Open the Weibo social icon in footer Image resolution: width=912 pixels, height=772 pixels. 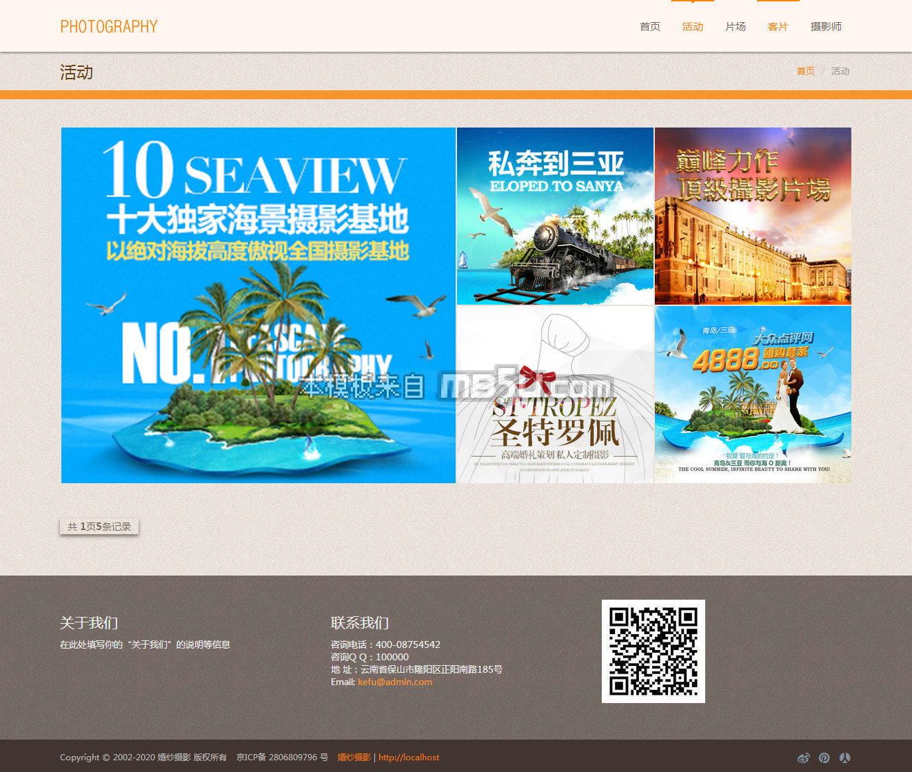[803, 758]
